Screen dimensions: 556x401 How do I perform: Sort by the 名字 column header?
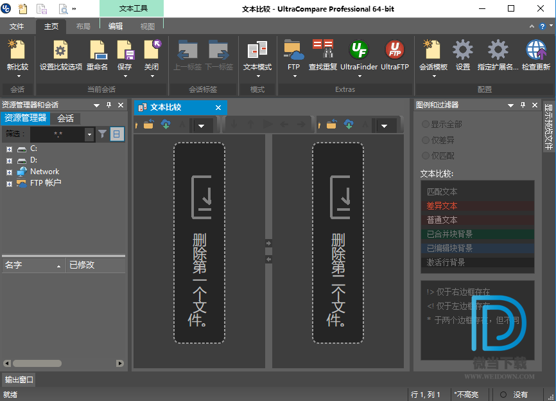pos(33,265)
